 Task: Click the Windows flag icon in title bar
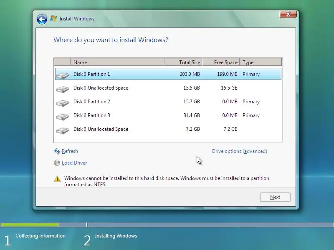click(53, 19)
